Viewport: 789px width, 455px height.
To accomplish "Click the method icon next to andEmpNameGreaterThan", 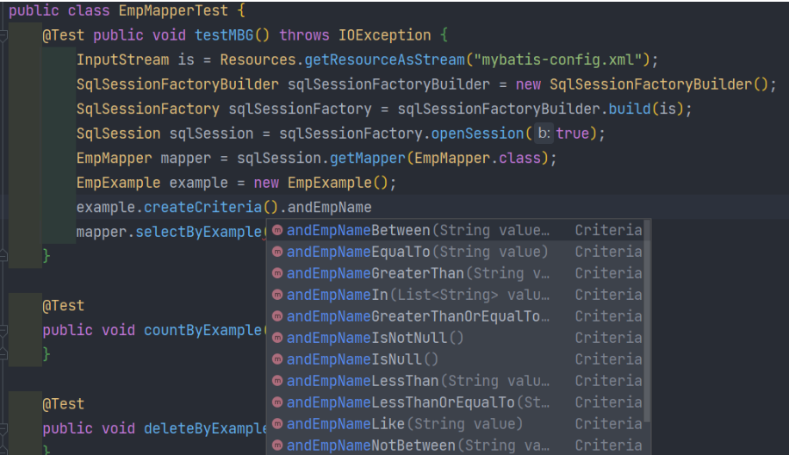I will coord(277,273).
